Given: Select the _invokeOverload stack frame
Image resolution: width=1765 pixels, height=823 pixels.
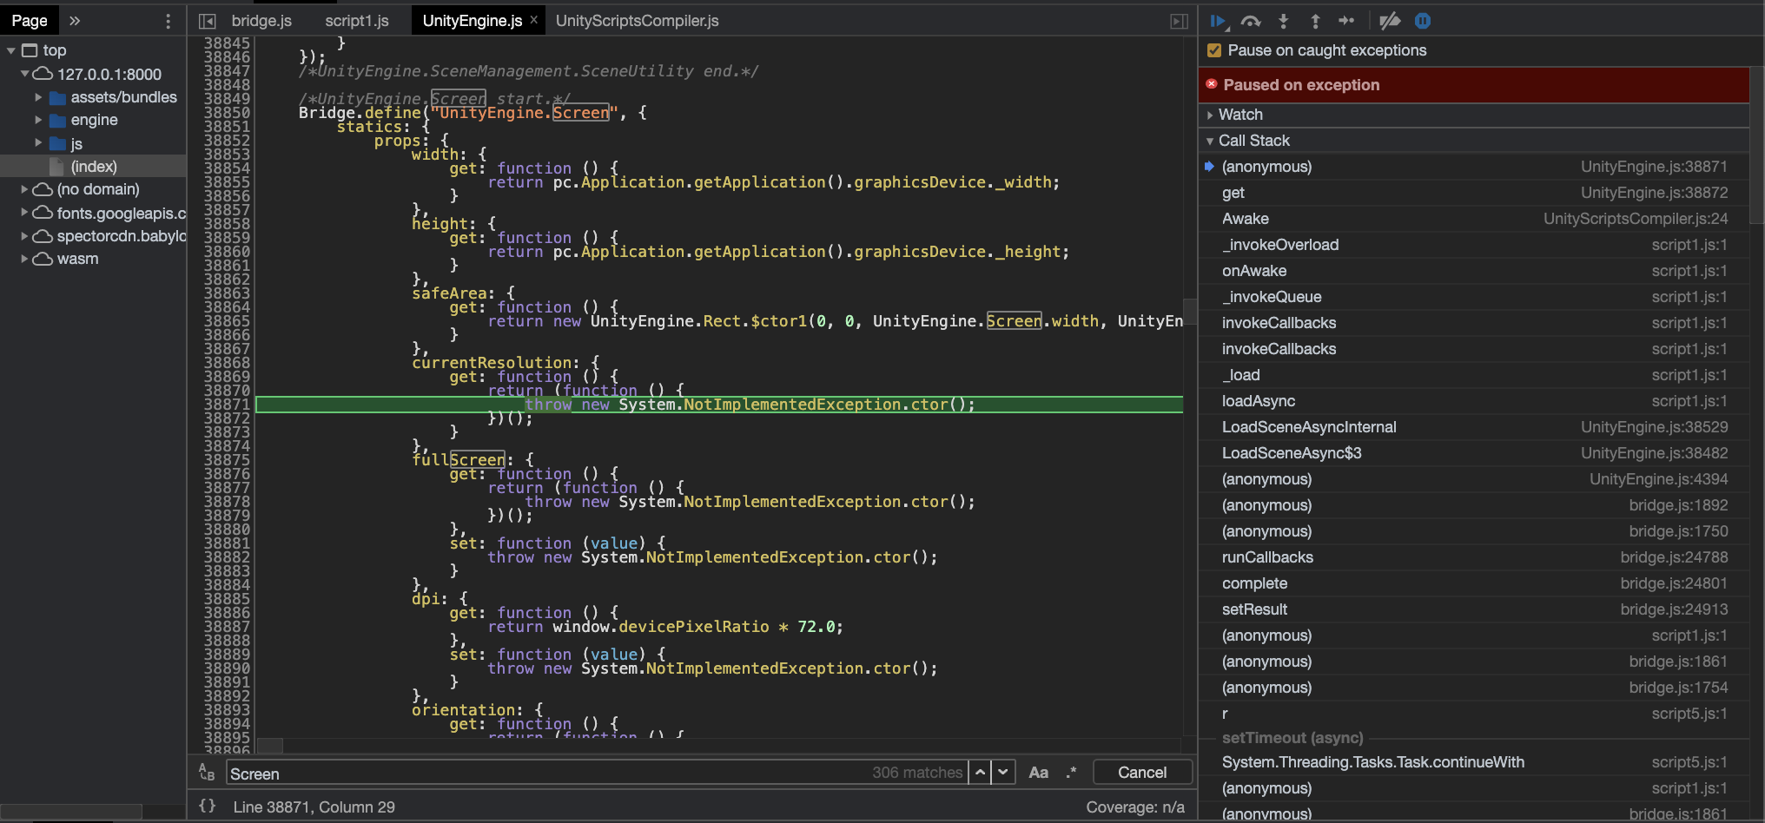Looking at the screenshot, I should (x=1473, y=245).
